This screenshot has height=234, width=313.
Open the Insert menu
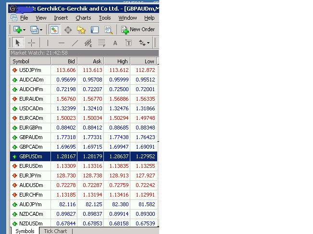pyautogui.click(x=61, y=18)
